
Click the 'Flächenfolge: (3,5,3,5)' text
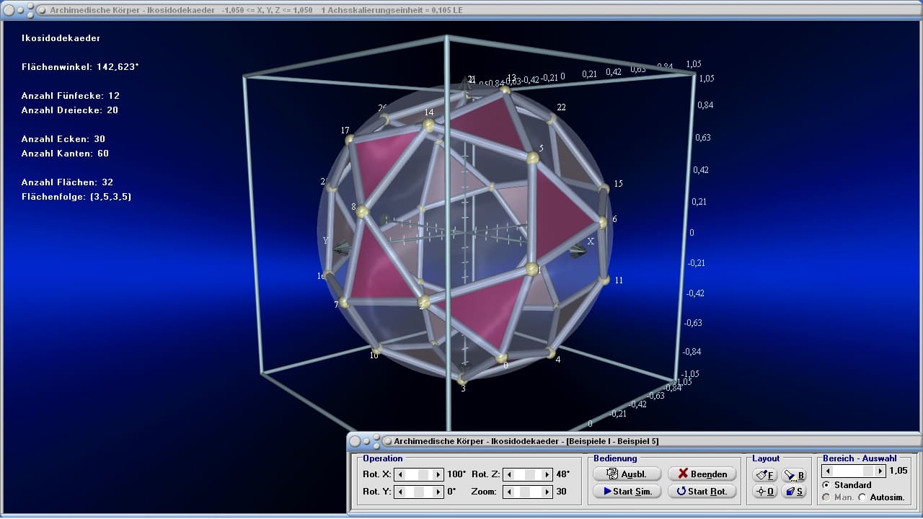76,196
